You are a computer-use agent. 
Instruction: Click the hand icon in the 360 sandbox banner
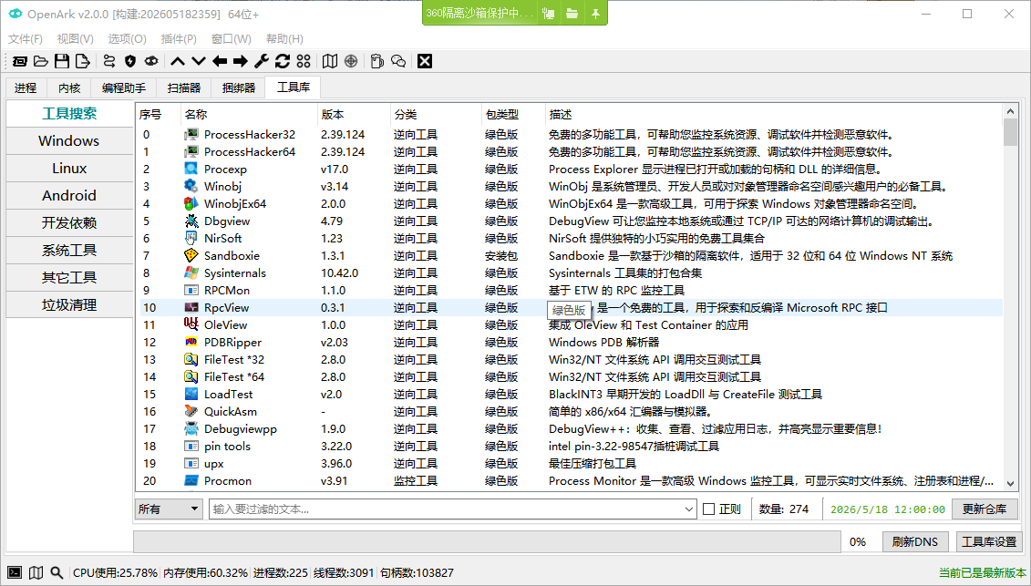point(549,13)
